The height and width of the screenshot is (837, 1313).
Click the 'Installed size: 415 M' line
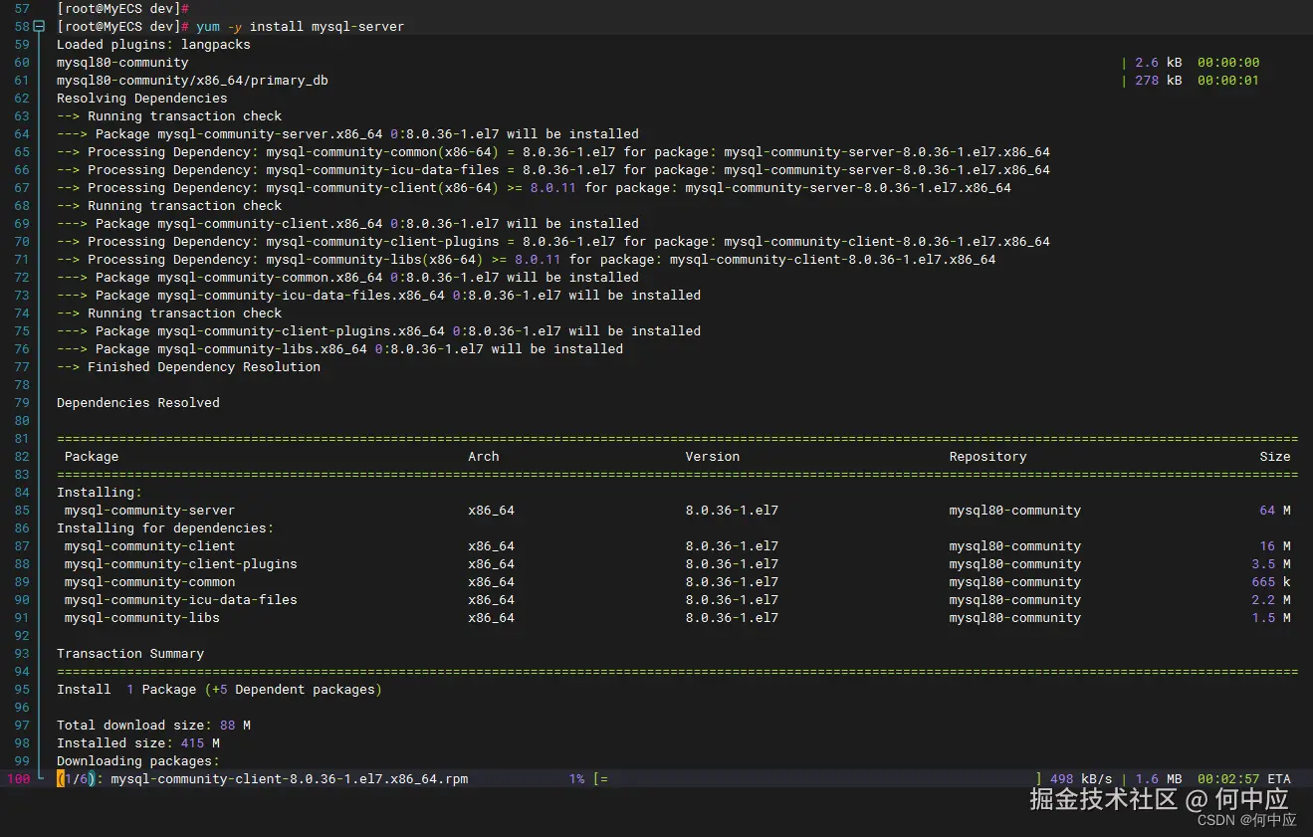[x=137, y=743]
